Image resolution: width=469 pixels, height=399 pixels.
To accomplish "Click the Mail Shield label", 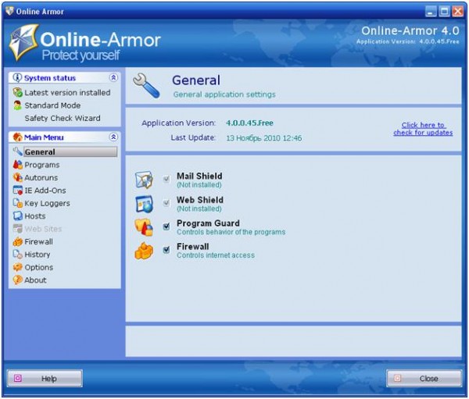I will 199,176.
